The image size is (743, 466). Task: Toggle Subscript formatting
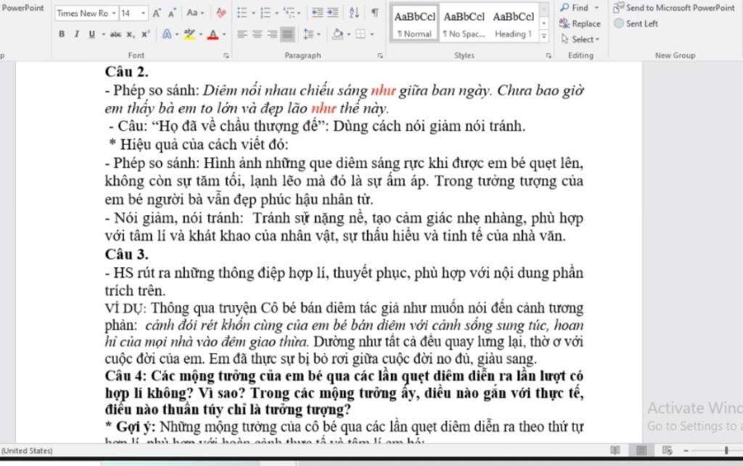131,34
